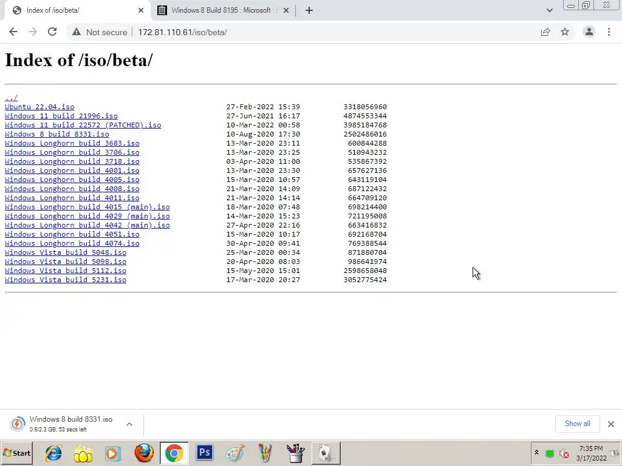622x466 pixels.
Task: Open the Paint palette taskbar icon
Action: click(234, 453)
